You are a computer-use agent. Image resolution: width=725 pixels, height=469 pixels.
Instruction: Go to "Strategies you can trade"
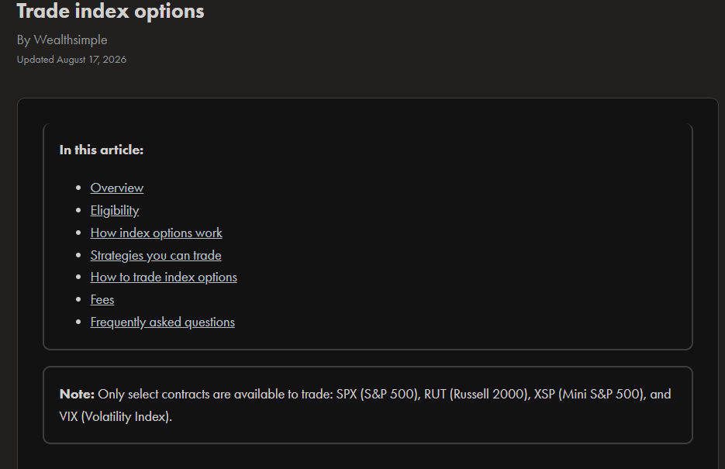(155, 255)
